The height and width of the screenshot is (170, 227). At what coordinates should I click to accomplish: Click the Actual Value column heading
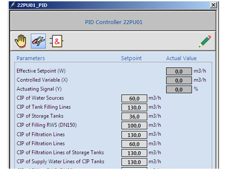coord(181,58)
